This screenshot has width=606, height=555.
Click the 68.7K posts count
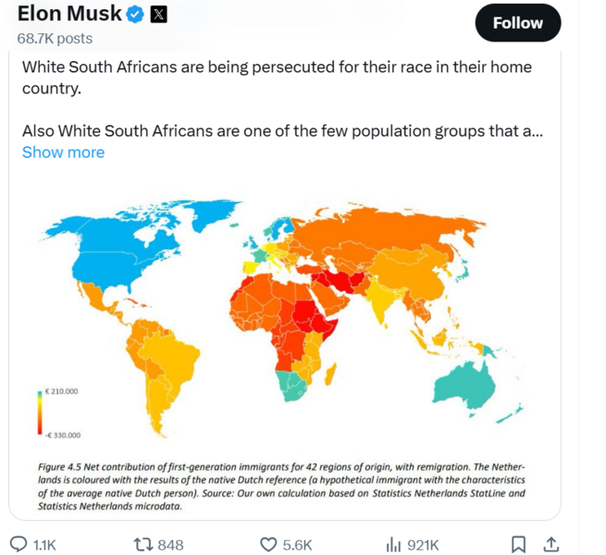[x=55, y=39]
